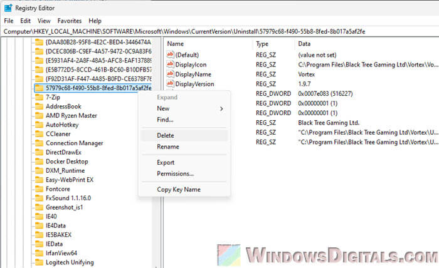This screenshot has height=268, width=439.
Task: Click the Black Tree Gaming Ltd. data value
Action: coord(329,123)
